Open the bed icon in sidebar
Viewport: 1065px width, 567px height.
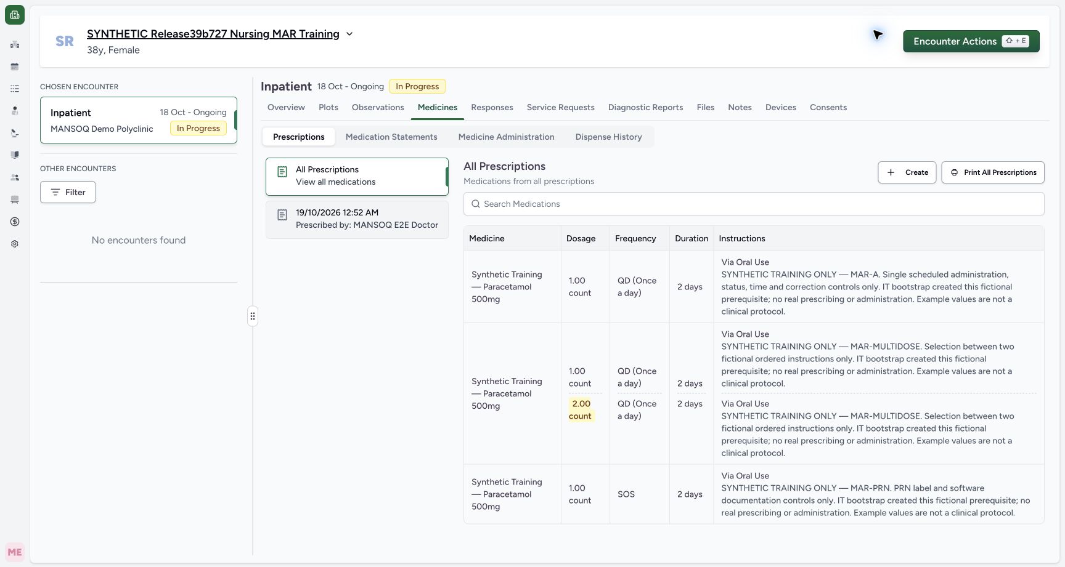[15, 199]
